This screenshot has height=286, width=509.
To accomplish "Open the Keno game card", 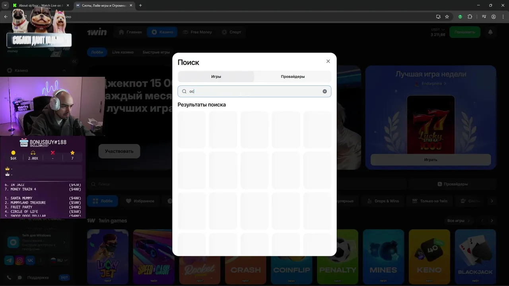I will (x=429, y=256).
